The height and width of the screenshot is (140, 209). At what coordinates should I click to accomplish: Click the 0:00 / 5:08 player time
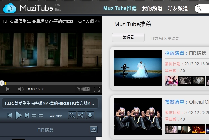click(x=36, y=89)
